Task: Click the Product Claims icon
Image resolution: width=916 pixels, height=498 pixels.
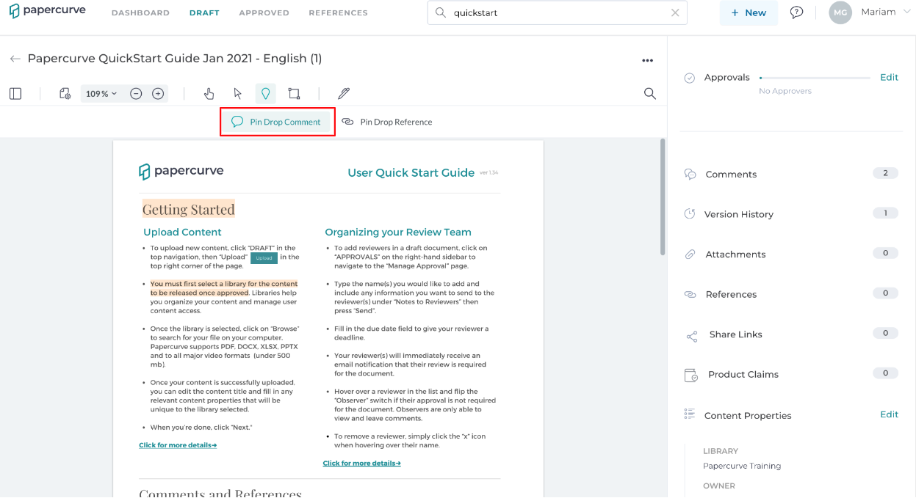Action: [x=691, y=375]
